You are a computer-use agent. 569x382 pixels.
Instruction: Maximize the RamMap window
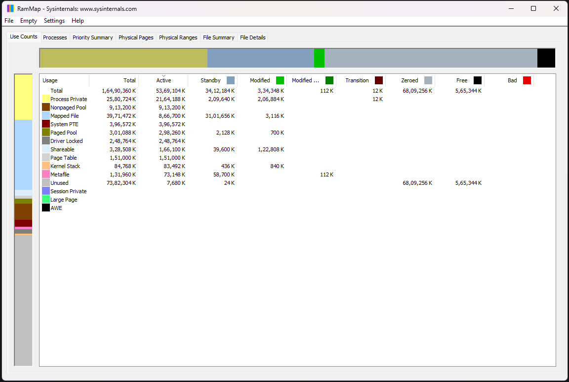tap(533, 8)
